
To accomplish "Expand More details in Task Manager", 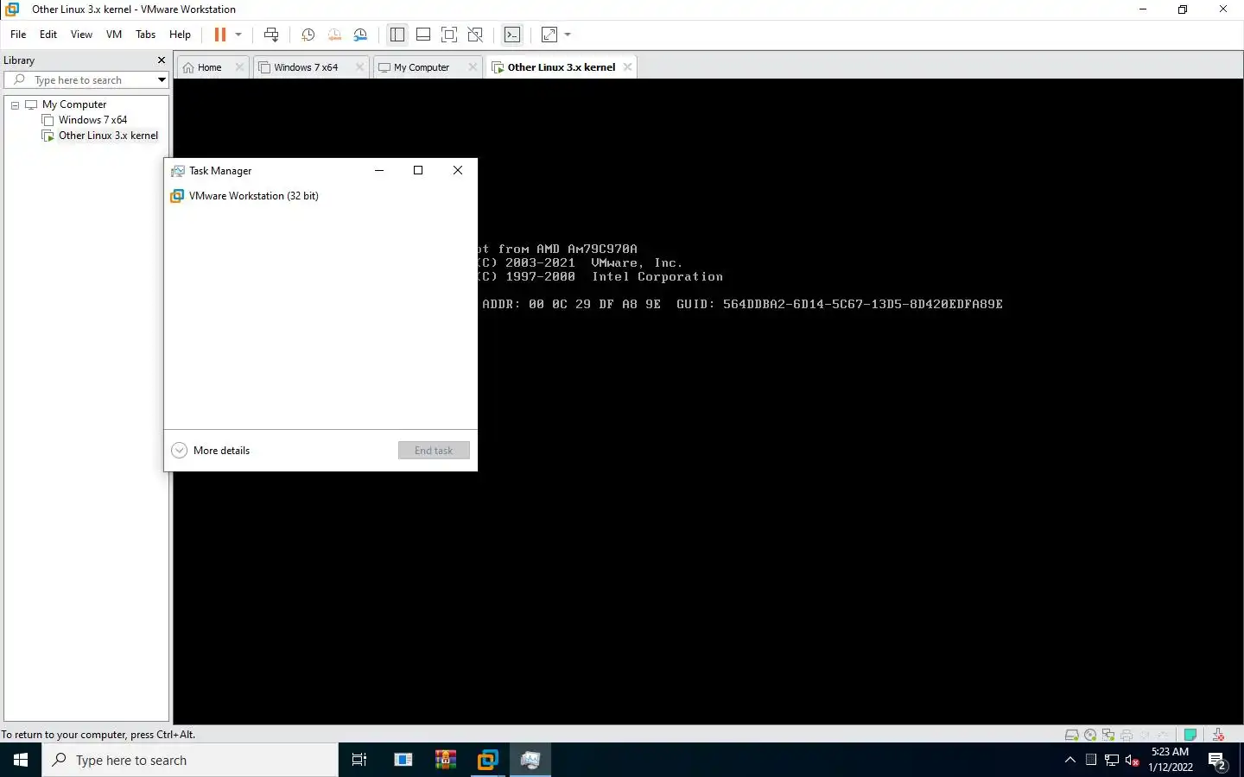I will tap(211, 451).
